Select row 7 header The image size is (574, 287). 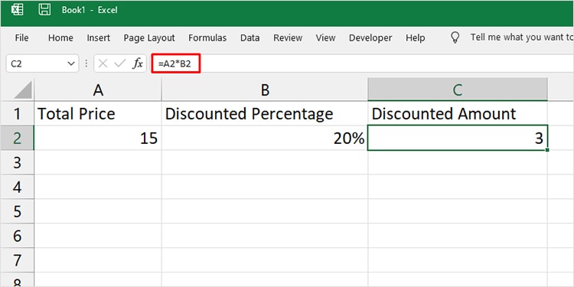(x=17, y=260)
